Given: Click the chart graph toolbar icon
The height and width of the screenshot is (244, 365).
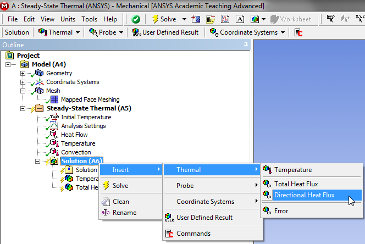Looking at the screenshot, I should 225,19.
